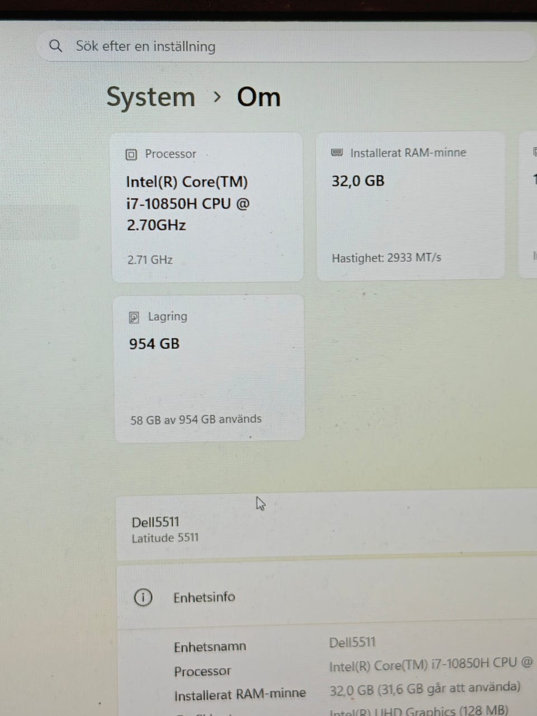Click the Enhetsinfo info circle icon
The image size is (537, 716).
[143, 598]
